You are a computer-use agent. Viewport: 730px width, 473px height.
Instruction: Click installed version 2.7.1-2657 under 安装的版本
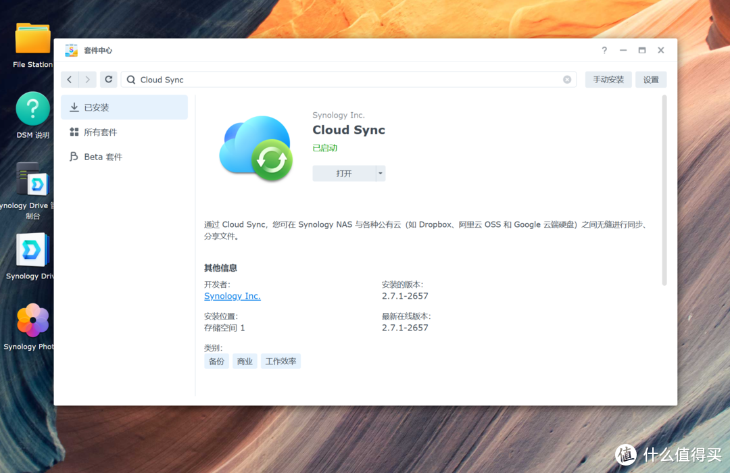click(x=405, y=296)
